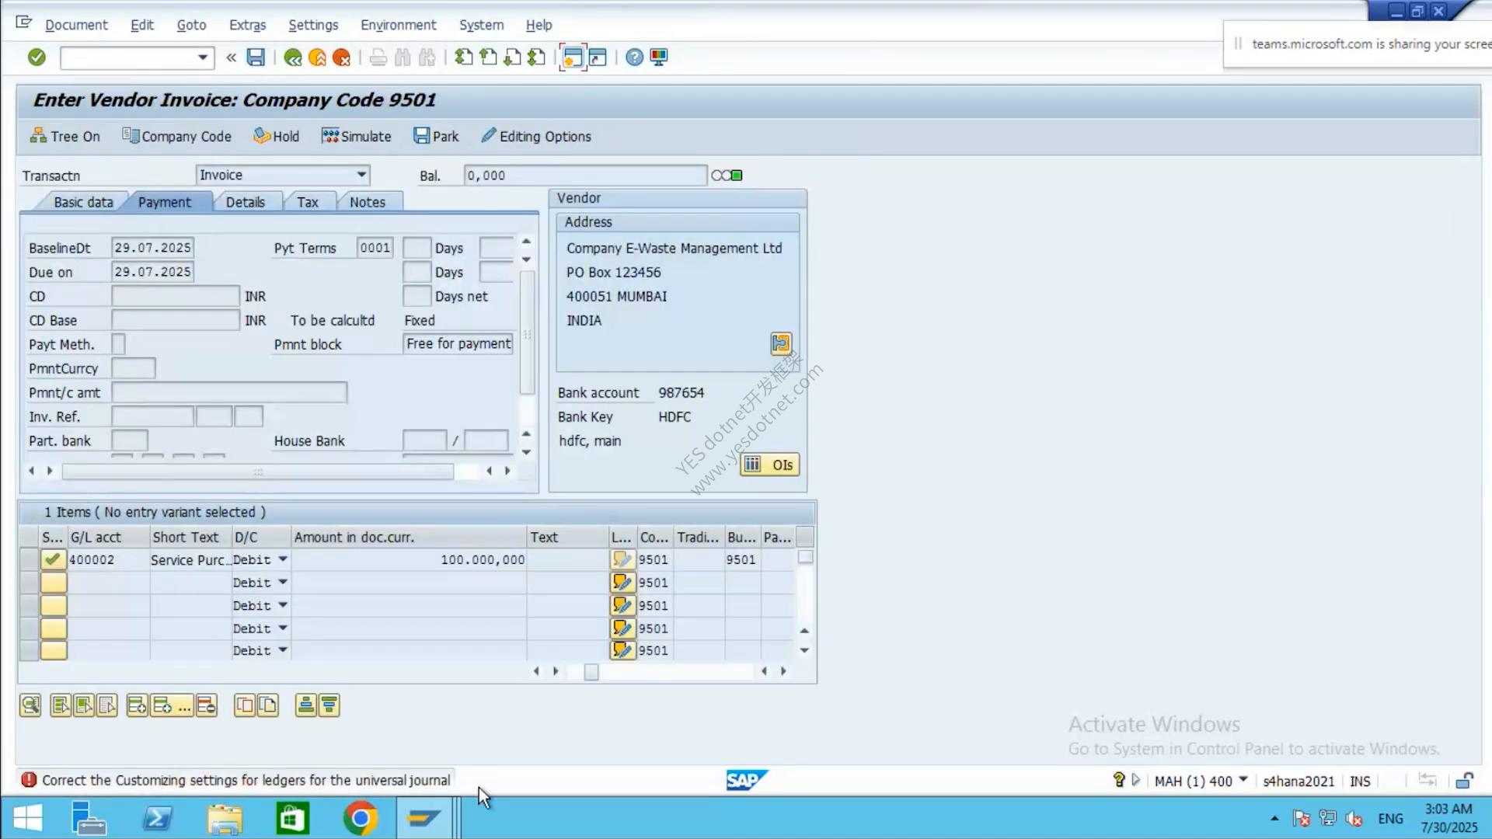
Task: Click the Simulate button
Action: click(357, 136)
